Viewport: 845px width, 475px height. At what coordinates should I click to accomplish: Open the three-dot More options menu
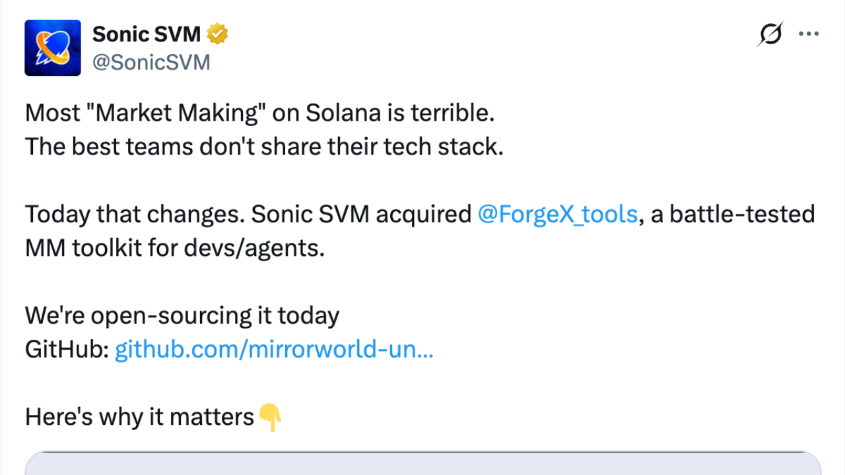(809, 34)
